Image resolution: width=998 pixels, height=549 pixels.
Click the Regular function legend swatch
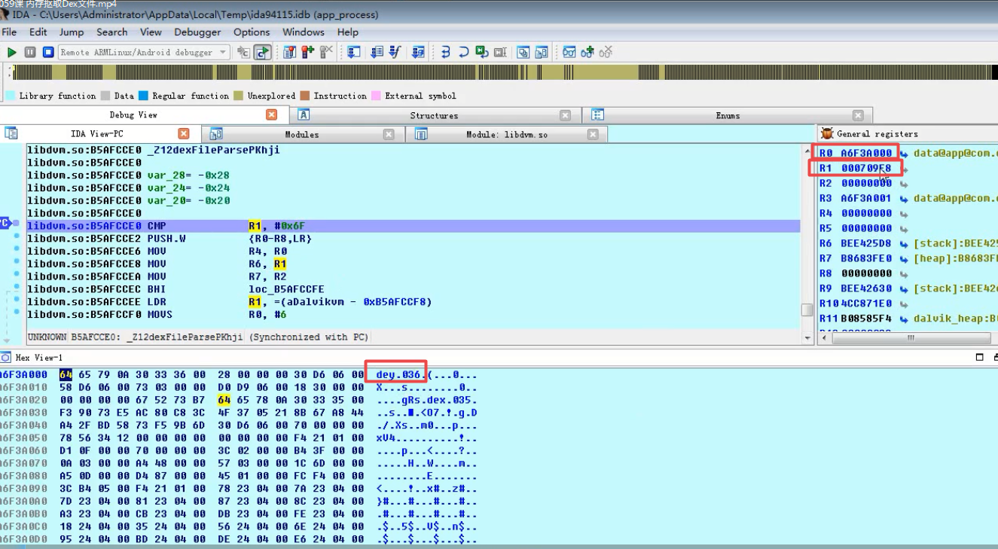click(x=143, y=96)
